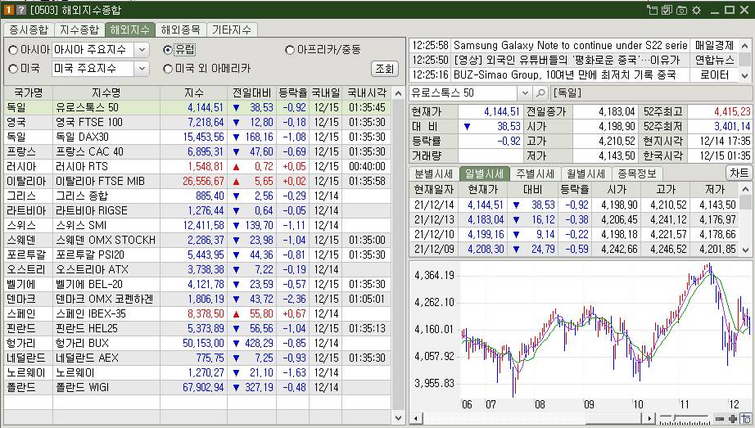Click the magnifier search icon beside 유로스톡스 50

pos(540,92)
